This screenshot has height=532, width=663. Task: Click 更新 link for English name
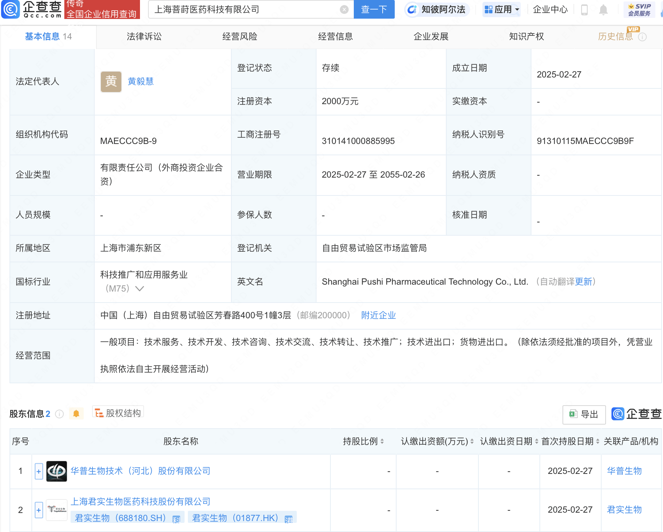(x=583, y=282)
